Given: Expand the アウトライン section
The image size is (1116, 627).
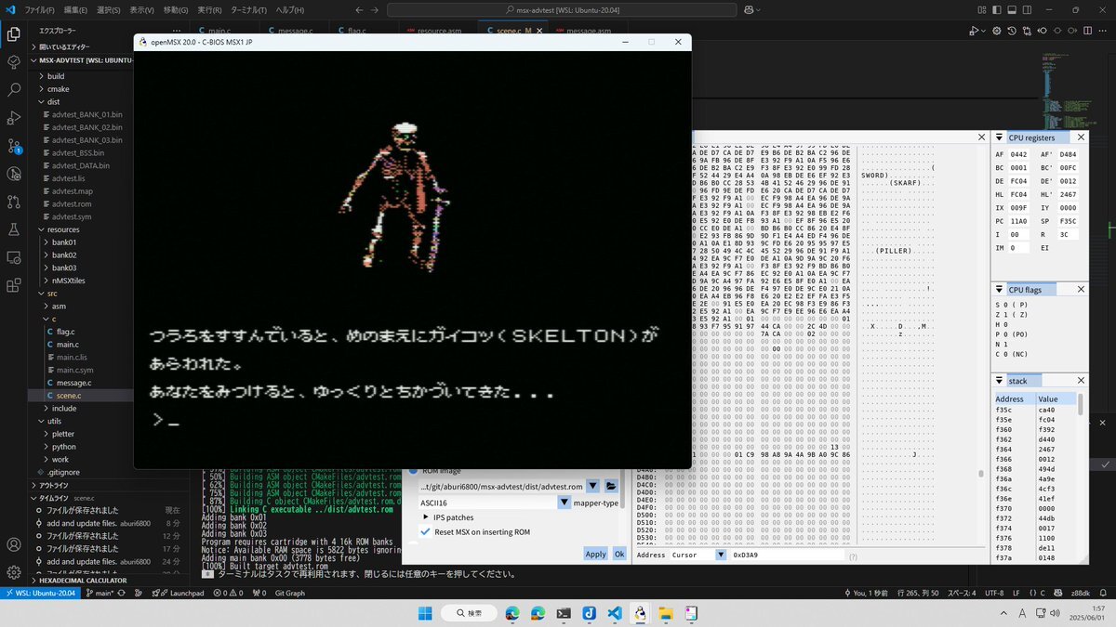Looking at the screenshot, I should (x=52, y=485).
